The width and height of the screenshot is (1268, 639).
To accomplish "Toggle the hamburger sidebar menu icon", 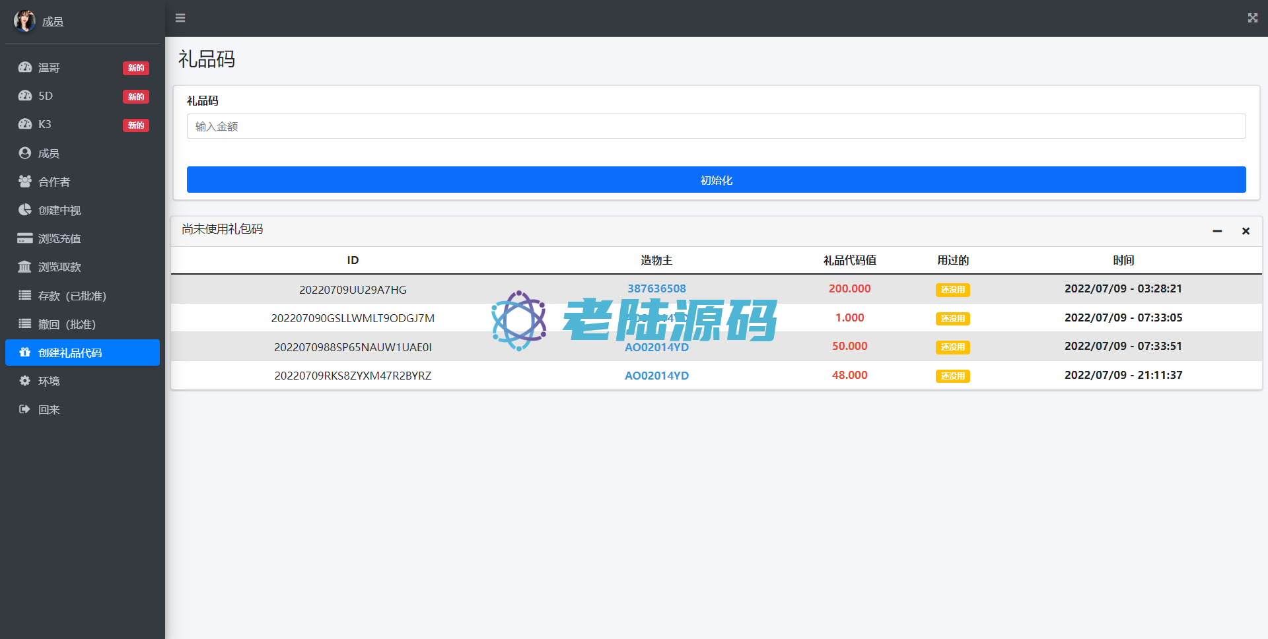I will point(180,18).
